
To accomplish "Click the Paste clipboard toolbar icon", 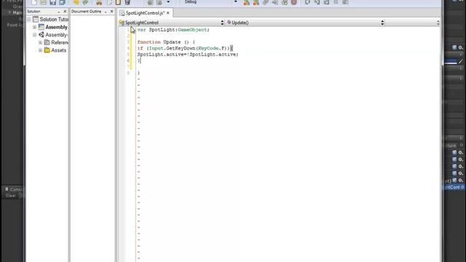I will click(x=118, y=2).
